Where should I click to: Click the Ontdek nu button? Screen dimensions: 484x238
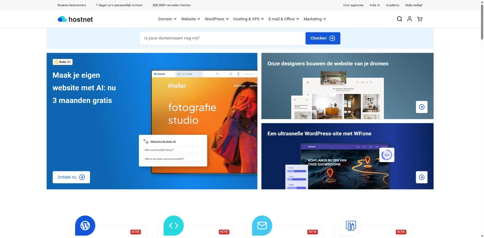(71, 177)
